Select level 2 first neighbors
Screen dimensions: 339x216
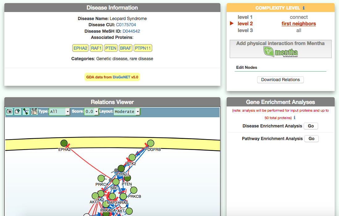299,24
